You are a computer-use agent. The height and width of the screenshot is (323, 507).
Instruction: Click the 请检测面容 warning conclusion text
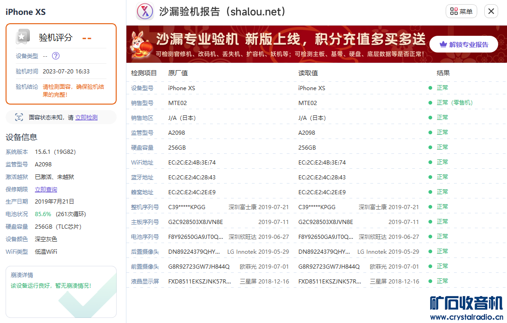73,91
